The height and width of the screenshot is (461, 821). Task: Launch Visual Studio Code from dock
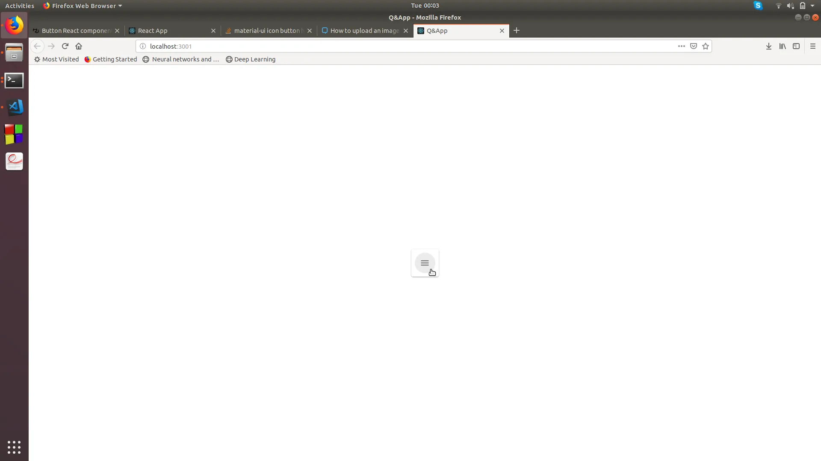pyautogui.click(x=14, y=107)
